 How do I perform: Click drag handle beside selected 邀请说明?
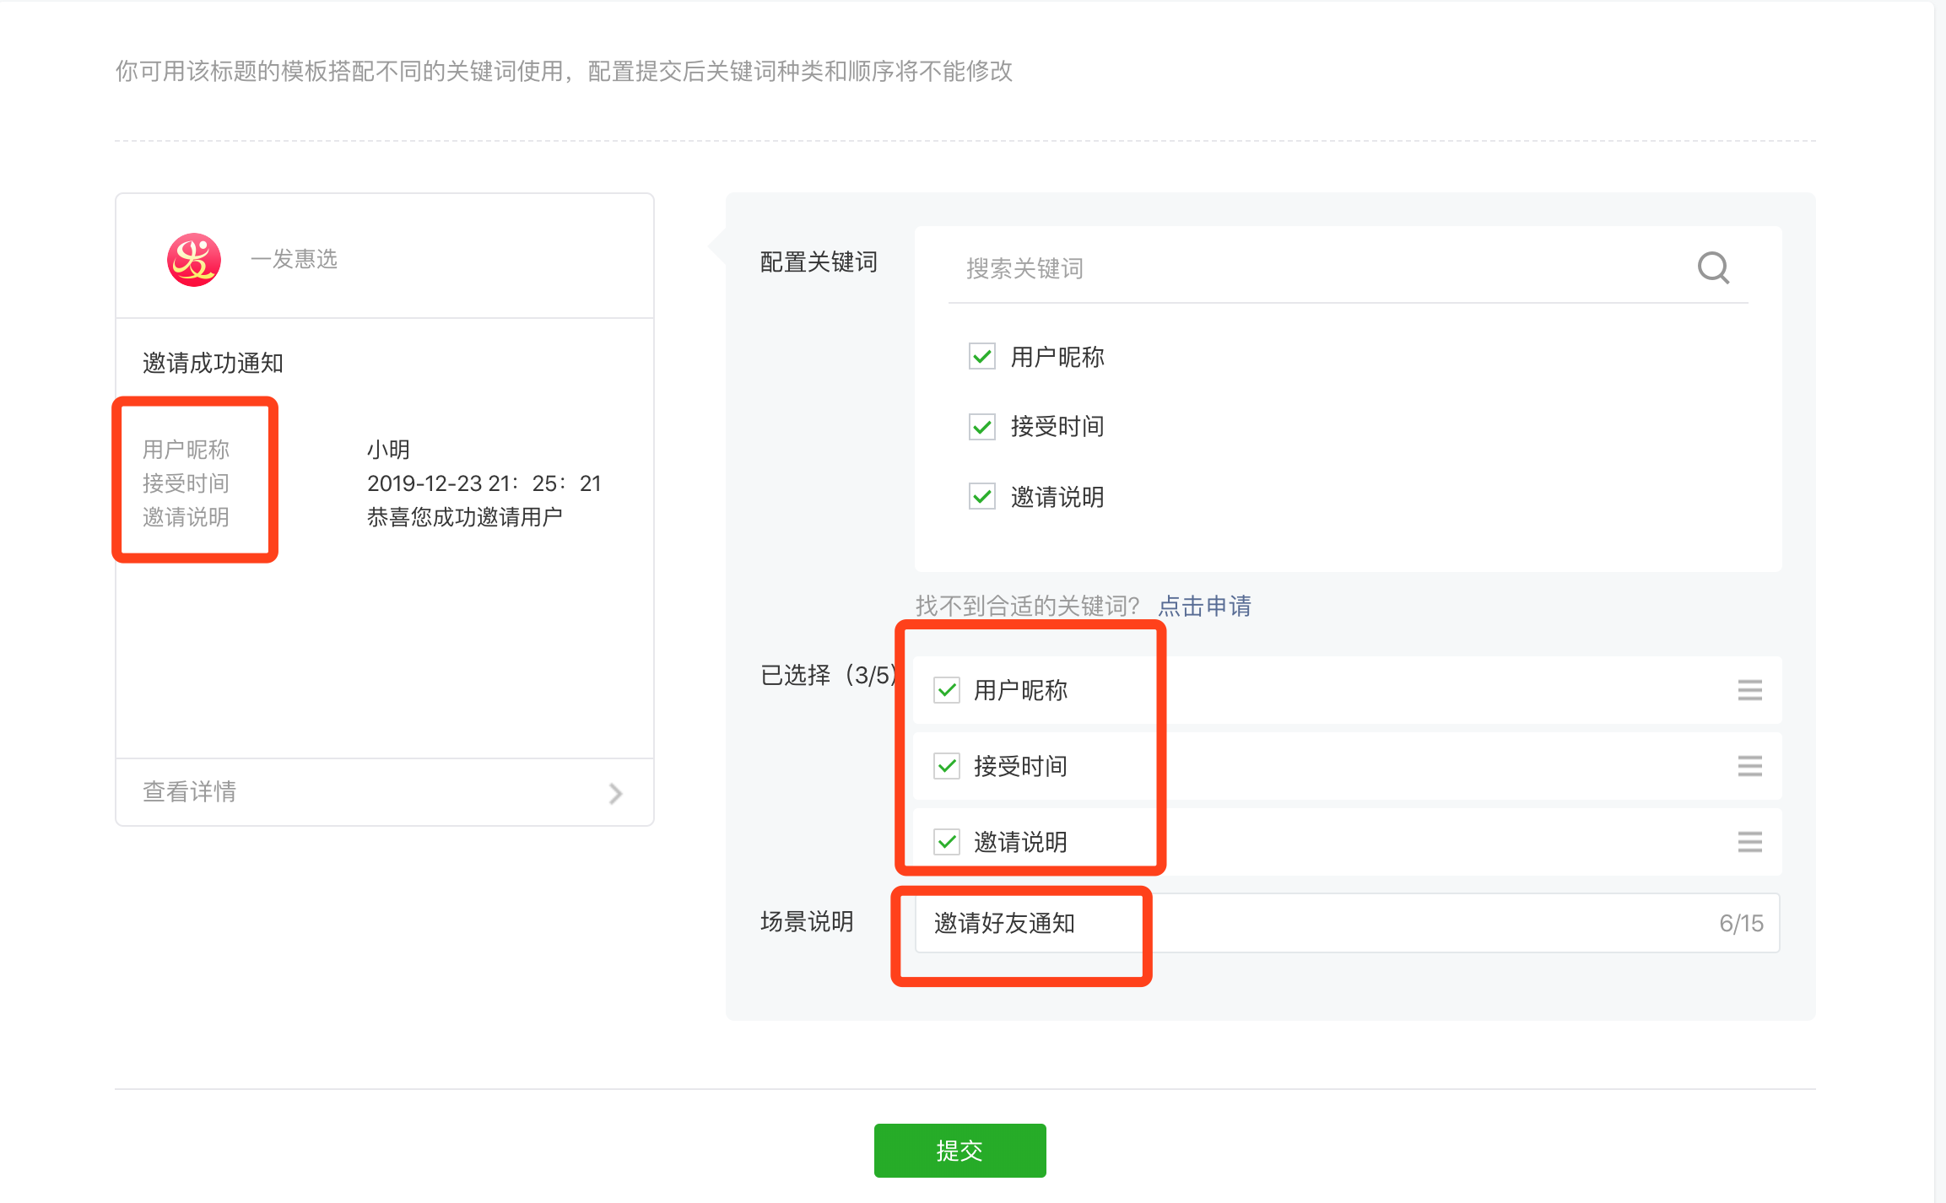click(1749, 842)
